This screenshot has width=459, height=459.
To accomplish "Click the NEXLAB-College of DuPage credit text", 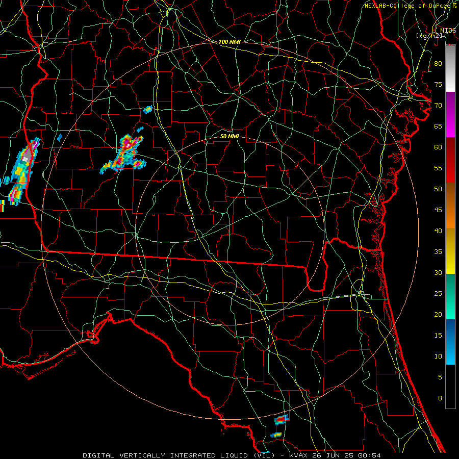I will coord(408,6).
